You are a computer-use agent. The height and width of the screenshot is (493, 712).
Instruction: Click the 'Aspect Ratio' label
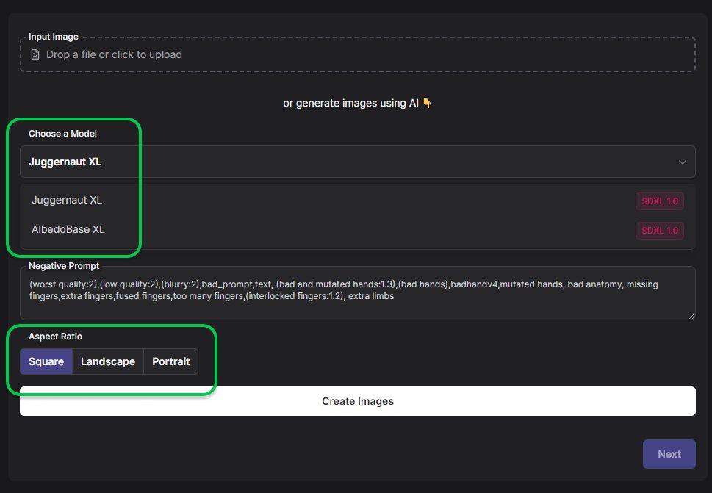pyautogui.click(x=55, y=337)
